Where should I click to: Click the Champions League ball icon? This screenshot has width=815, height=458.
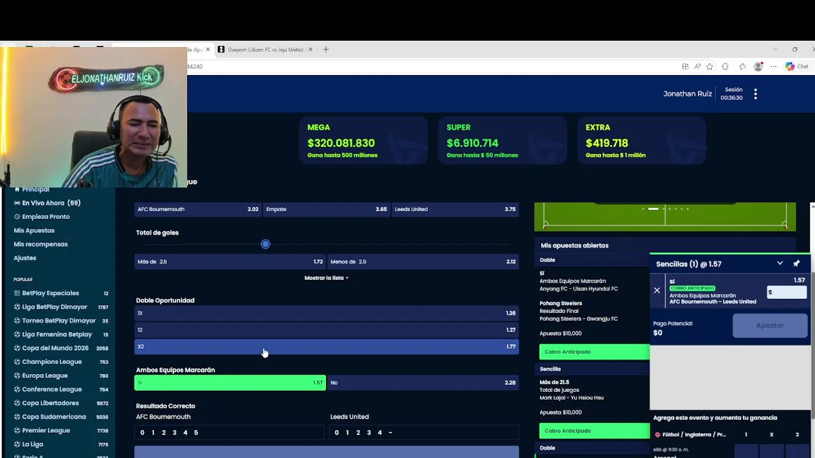pyautogui.click(x=17, y=362)
